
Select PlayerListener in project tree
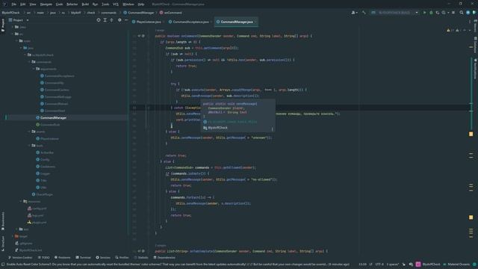(49, 139)
